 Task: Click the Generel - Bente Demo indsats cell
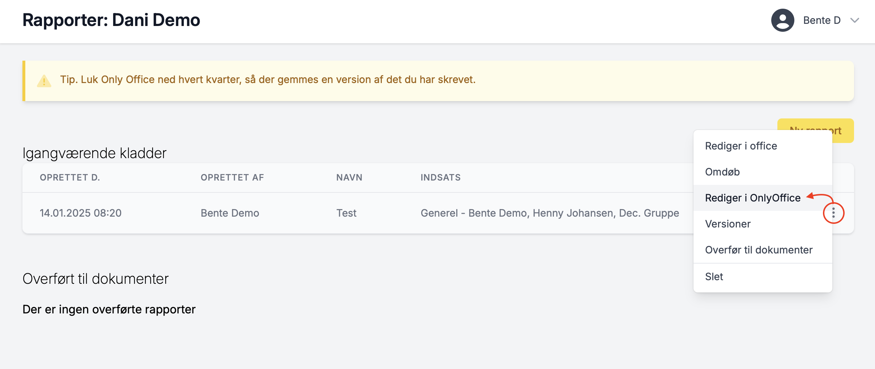pyautogui.click(x=550, y=213)
